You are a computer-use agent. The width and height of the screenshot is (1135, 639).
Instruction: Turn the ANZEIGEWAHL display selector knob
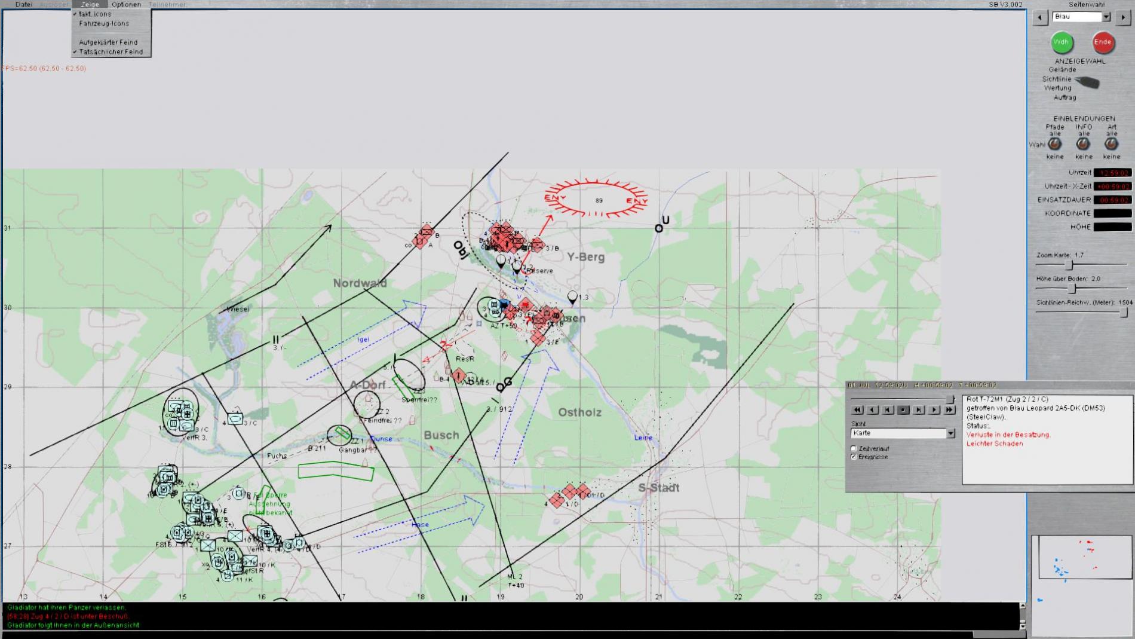point(1087,82)
